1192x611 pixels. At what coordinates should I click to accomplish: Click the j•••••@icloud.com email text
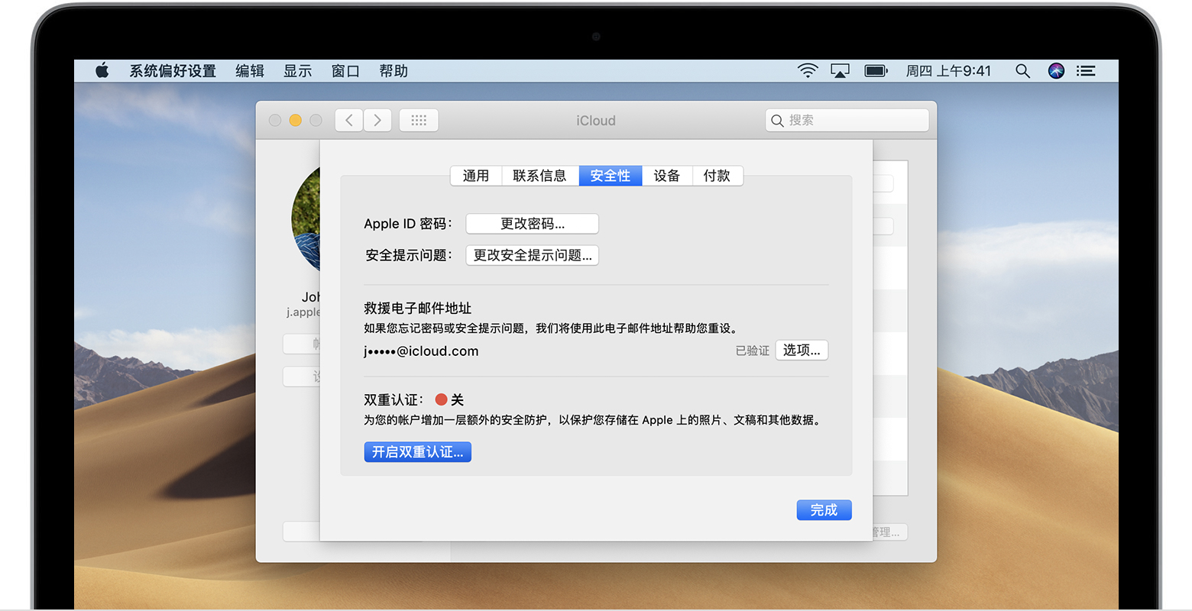click(421, 351)
